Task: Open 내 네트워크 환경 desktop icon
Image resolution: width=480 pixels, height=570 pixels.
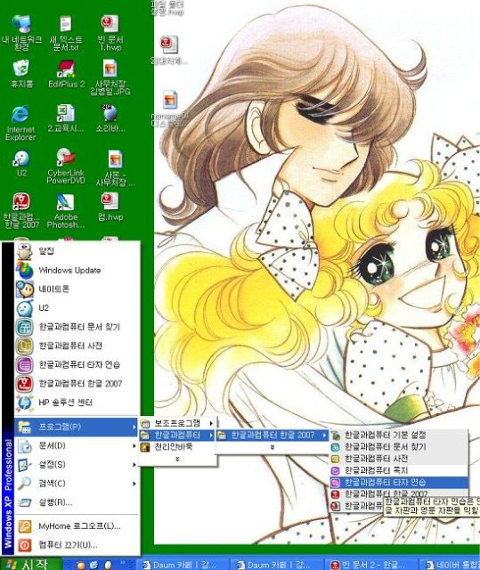Action: click(x=21, y=32)
